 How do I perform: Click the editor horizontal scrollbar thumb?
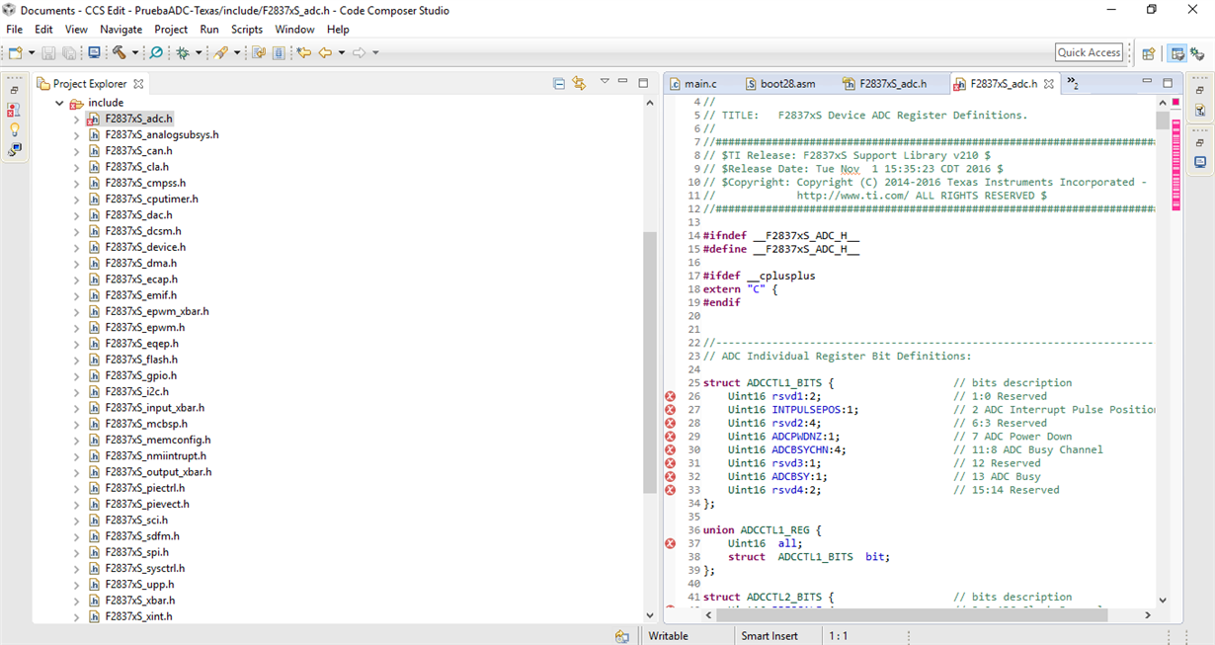(x=911, y=614)
